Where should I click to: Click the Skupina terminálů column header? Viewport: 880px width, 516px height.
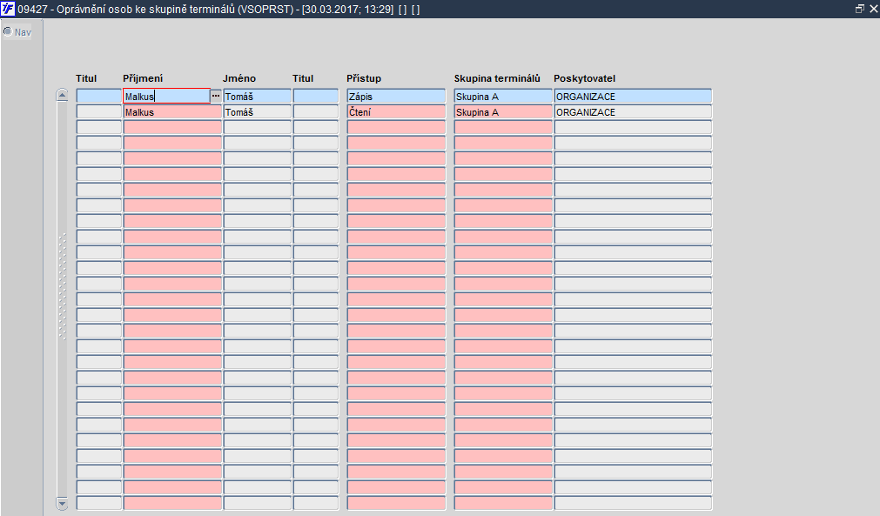497,78
